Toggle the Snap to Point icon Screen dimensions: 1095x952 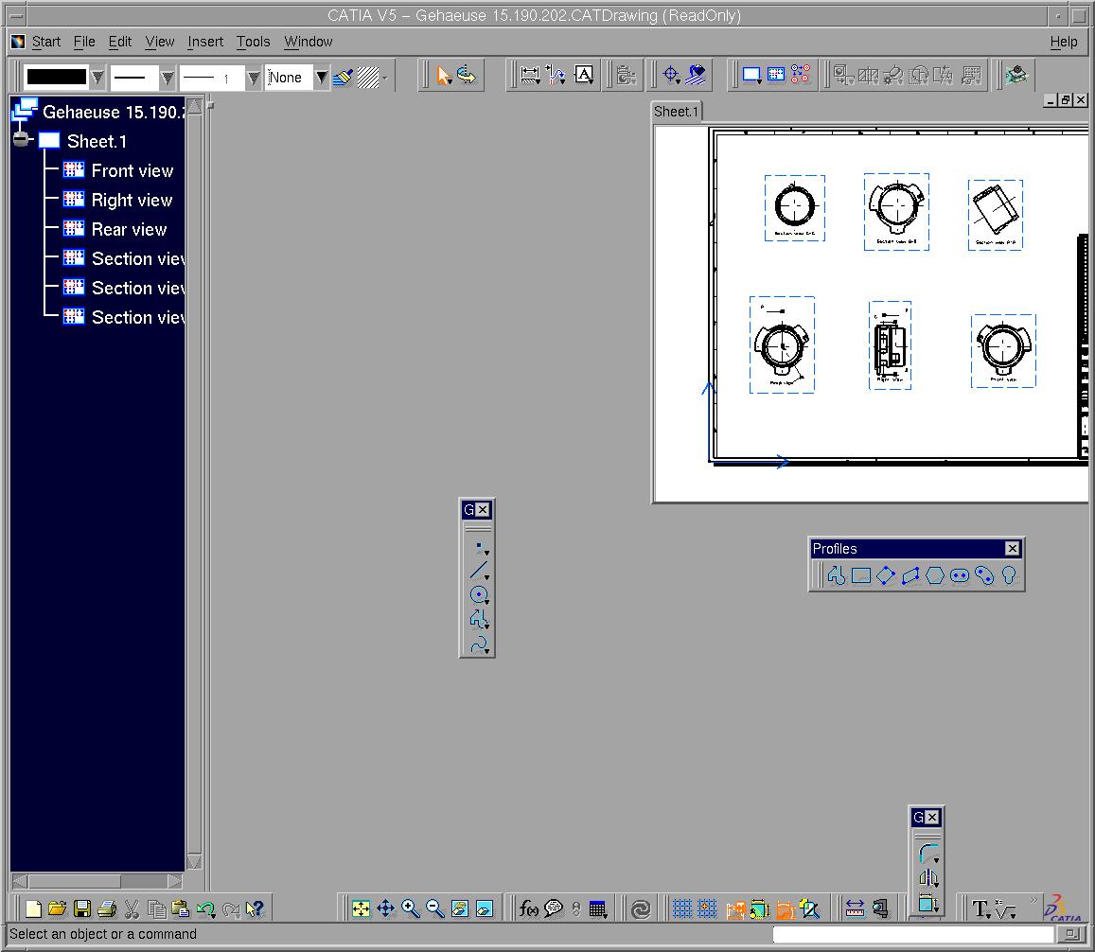click(707, 908)
